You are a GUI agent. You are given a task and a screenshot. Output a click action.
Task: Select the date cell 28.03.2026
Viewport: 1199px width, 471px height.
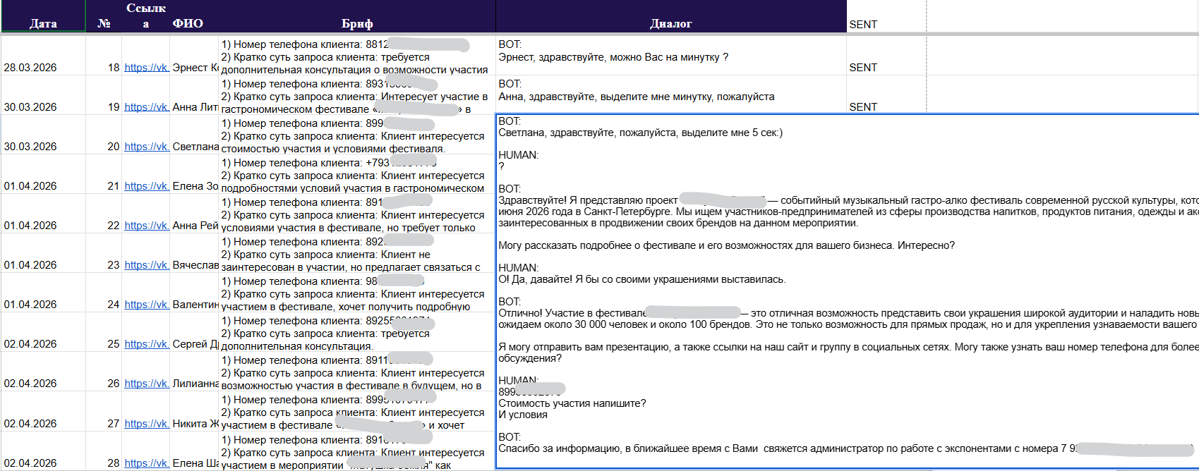point(43,56)
